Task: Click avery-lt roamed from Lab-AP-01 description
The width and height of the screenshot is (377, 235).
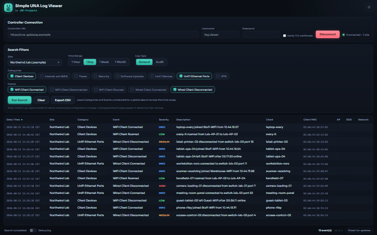Action: 207,134
